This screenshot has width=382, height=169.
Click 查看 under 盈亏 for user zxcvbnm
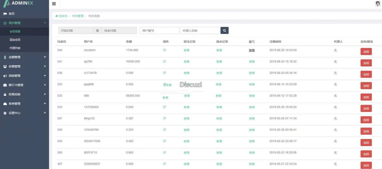point(252,50)
